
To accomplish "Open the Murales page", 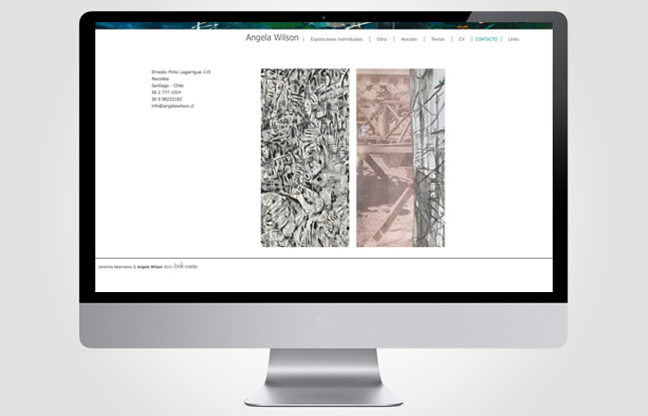I will 409,40.
